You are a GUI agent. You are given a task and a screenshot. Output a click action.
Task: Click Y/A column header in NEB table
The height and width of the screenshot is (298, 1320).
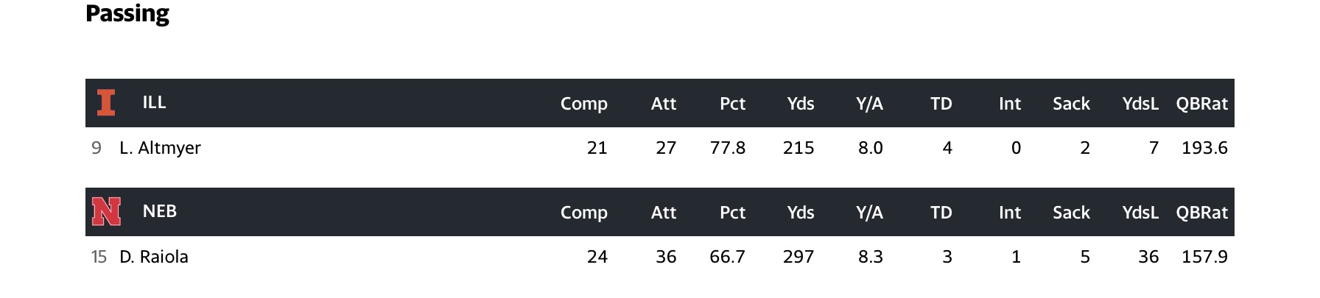(869, 213)
